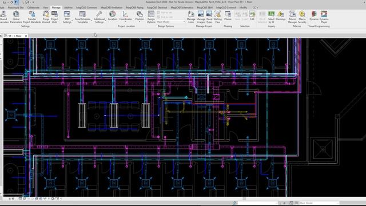The width and height of the screenshot is (366, 206).
Task: Open MagiCAD Ventilation tab
Action: click(112, 7)
